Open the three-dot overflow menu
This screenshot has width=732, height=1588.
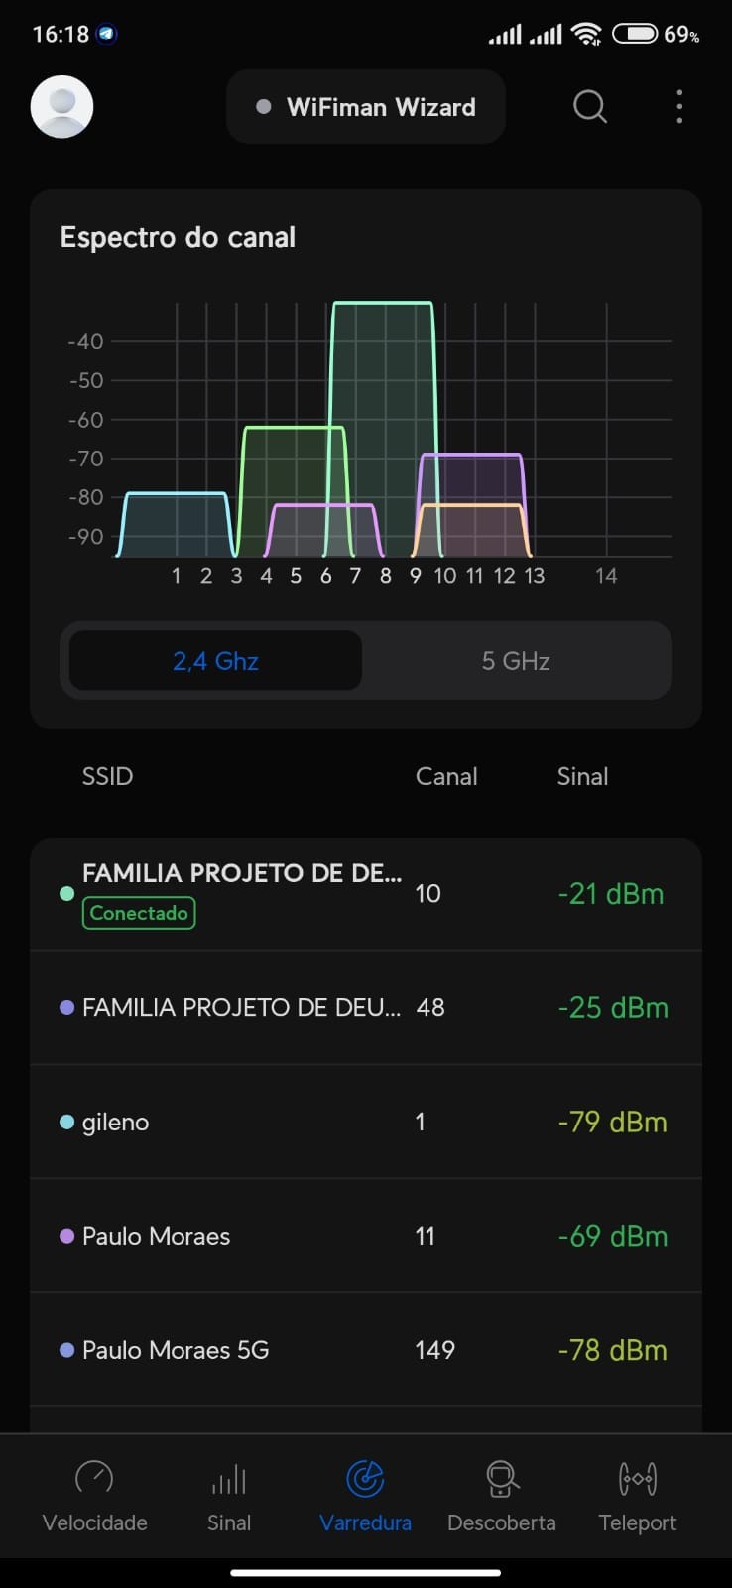(679, 107)
